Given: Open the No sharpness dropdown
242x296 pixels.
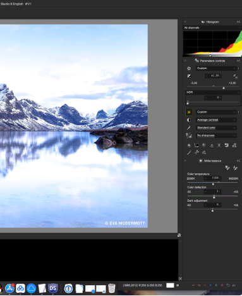Looking at the screenshot, I should pyautogui.click(x=216, y=135).
